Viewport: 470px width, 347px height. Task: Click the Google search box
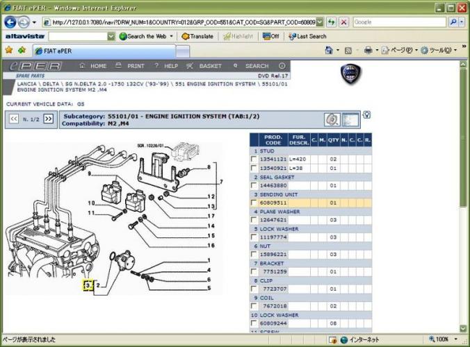tap(399, 22)
